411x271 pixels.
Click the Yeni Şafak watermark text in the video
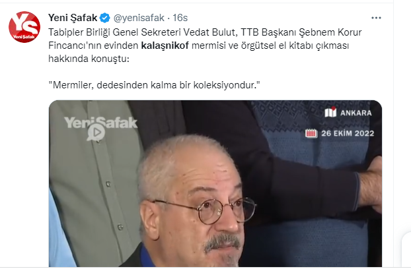pos(101,123)
